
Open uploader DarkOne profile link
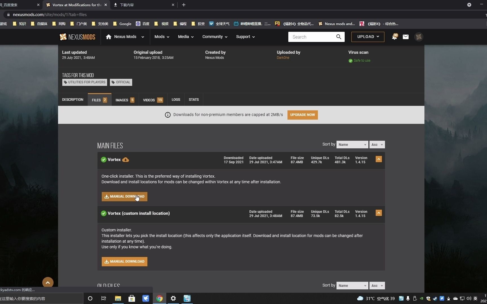click(x=283, y=58)
